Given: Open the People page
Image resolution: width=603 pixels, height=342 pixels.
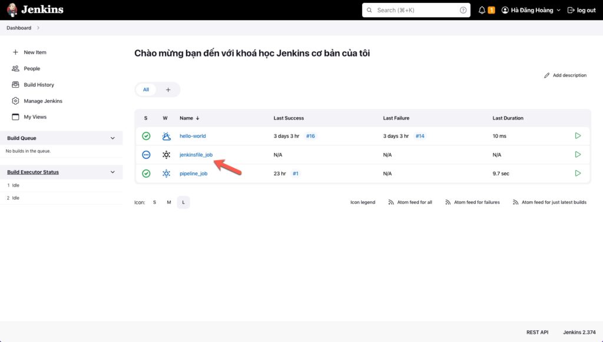Looking at the screenshot, I should [x=32, y=68].
